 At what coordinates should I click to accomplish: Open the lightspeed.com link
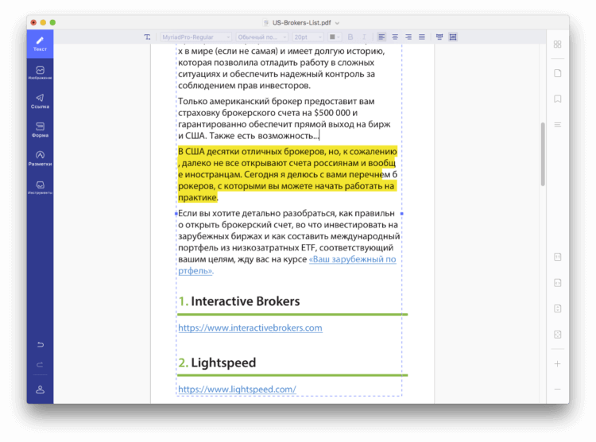[x=237, y=389]
